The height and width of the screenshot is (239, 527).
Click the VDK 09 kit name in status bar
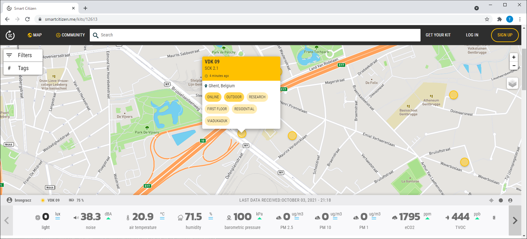(53, 200)
